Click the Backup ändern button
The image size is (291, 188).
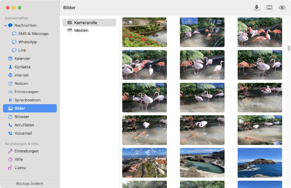(30, 184)
